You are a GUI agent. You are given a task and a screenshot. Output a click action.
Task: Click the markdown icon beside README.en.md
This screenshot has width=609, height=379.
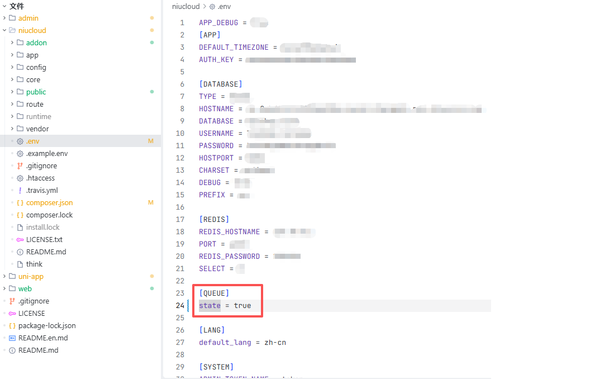[12, 338]
